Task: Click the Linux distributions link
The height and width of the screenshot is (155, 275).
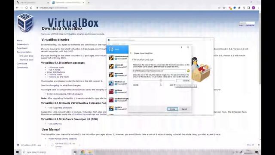Action: click(56, 72)
